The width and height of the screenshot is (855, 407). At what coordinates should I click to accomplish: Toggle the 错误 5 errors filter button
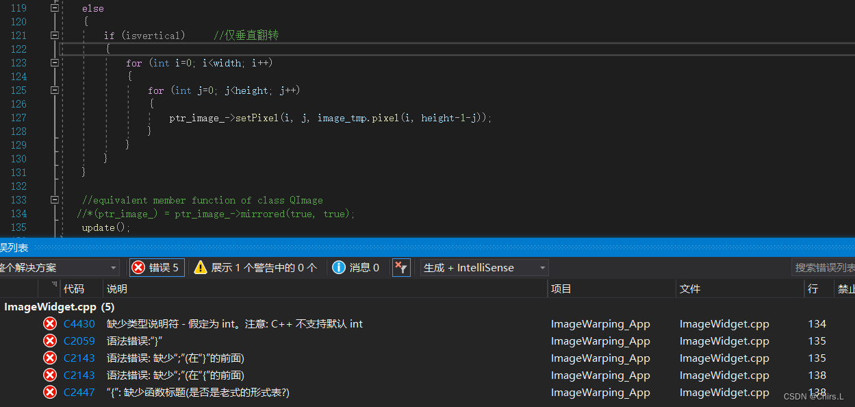pos(156,267)
